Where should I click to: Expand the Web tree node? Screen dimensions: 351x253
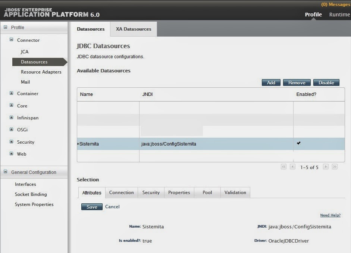point(12,154)
